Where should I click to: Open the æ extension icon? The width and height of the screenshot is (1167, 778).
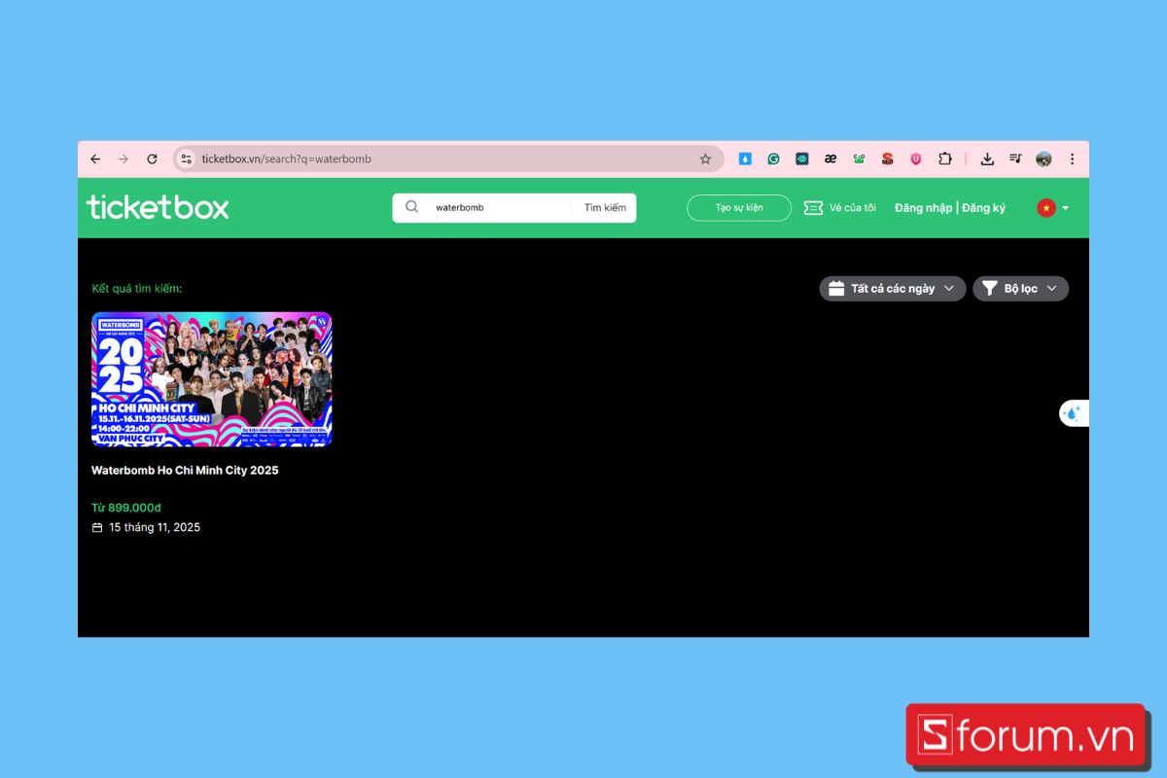coord(830,159)
